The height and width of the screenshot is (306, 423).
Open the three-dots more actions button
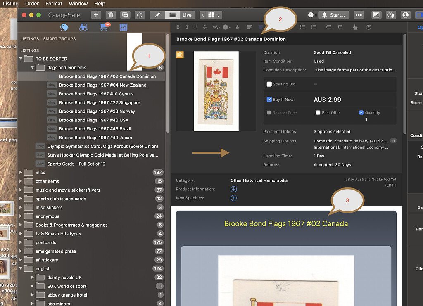click(x=359, y=15)
